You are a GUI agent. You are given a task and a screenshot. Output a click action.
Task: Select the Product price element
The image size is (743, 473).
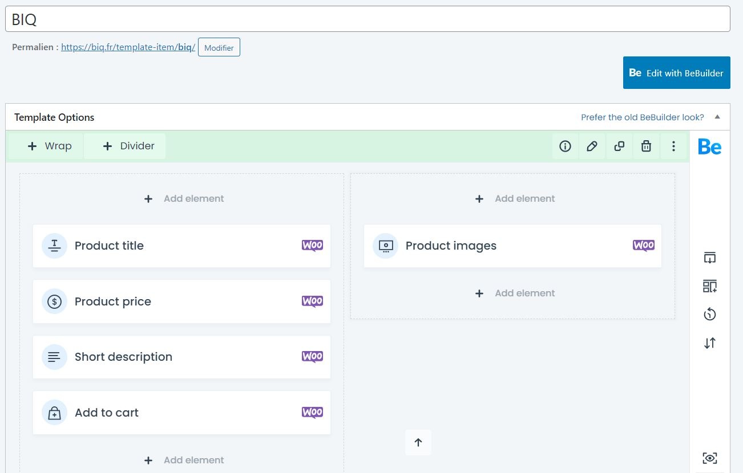pyautogui.click(x=181, y=301)
